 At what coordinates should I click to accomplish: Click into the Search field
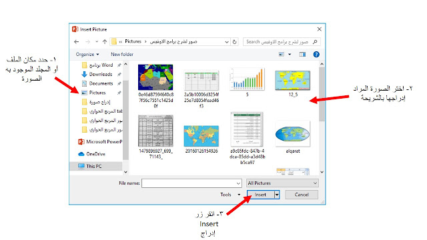pyautogui.click(x=282, y=41)
